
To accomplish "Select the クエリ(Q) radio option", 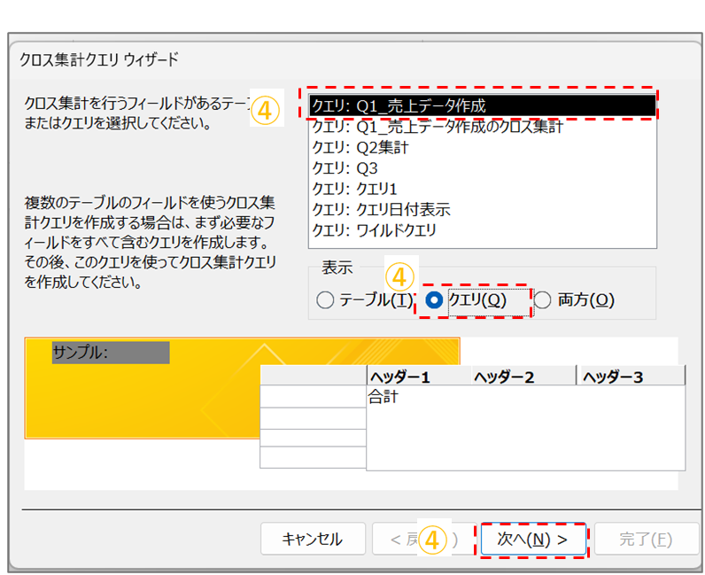I will click(x=434, y=300).
